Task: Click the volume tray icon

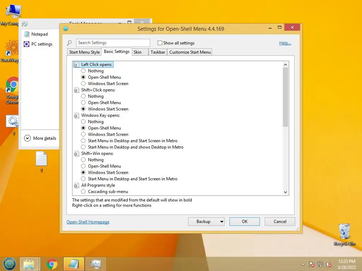Action: (329, 264)
